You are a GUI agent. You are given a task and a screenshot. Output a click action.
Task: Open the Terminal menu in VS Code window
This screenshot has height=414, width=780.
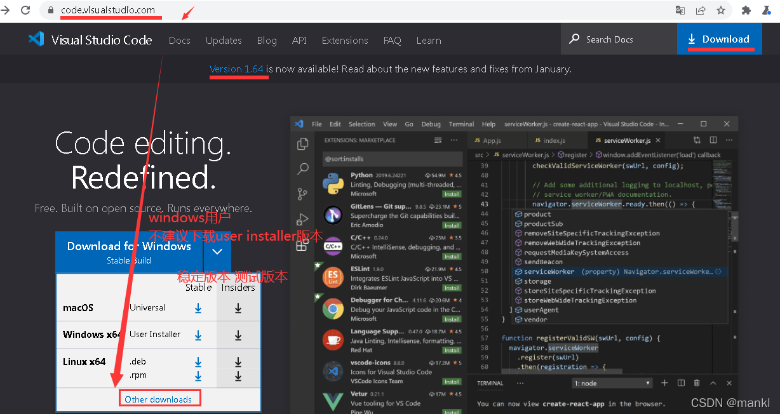[x=461, y=124]
